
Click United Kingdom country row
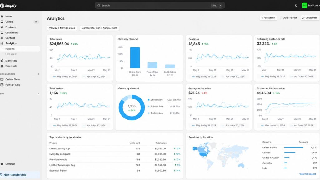(290, 158)
